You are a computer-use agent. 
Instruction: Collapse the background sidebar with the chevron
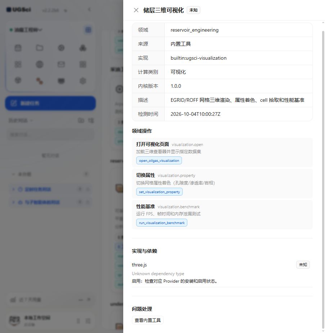pos(89,10)
